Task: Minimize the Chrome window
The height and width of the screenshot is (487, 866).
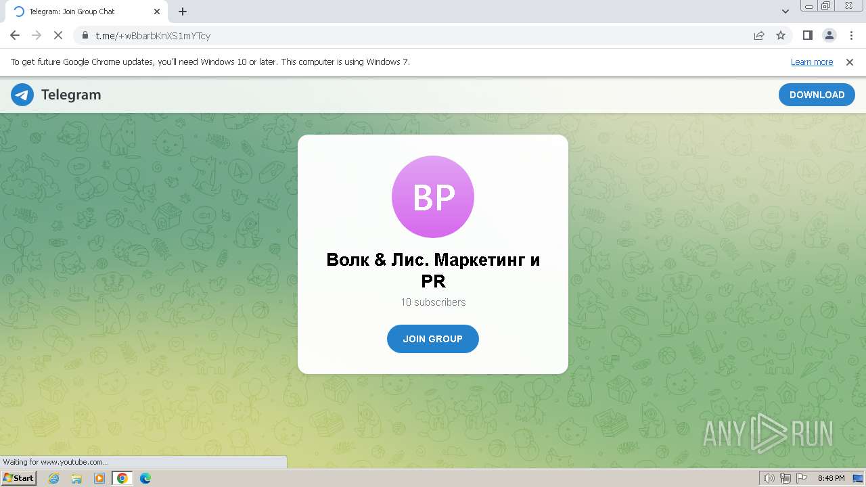Action: point(809,6)
